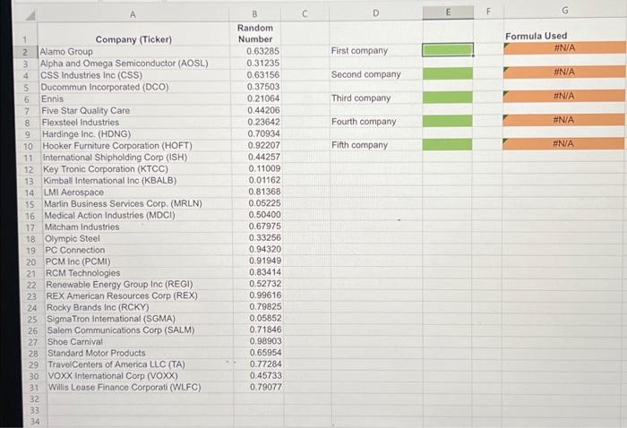Select the orange #N/A cell beside Second company
This screenshot has height=428, width=627.
(x=563, y=72)
